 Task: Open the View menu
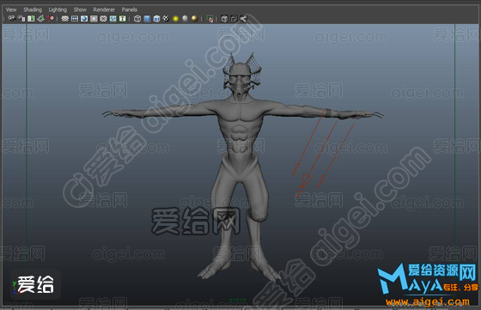(11, 9)
